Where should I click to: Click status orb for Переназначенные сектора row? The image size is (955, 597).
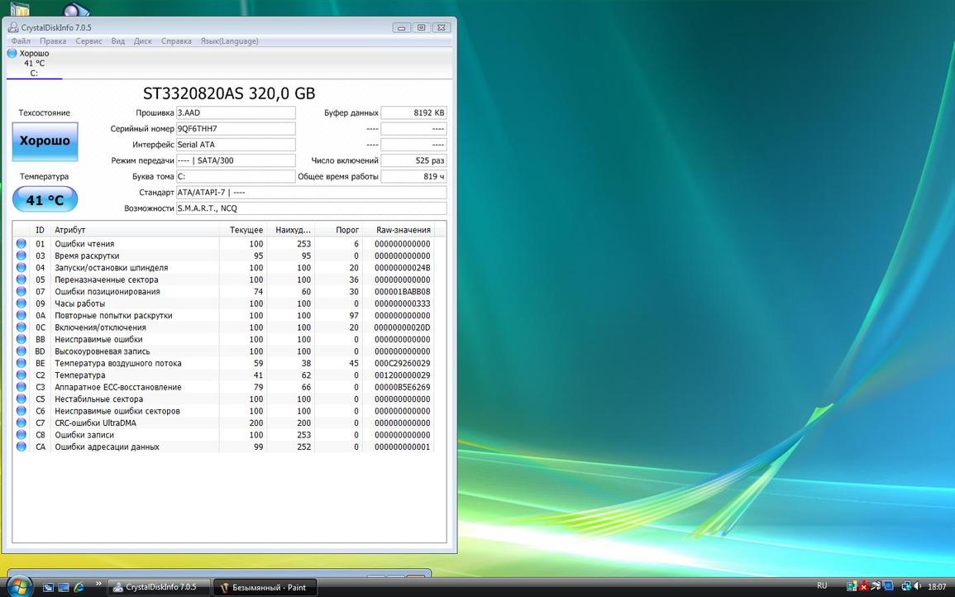[x=21, y=279]
